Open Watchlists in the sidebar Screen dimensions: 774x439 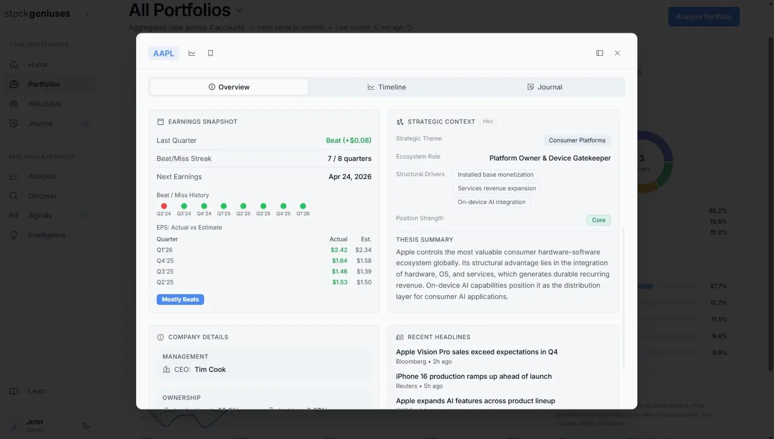point(49,104)
